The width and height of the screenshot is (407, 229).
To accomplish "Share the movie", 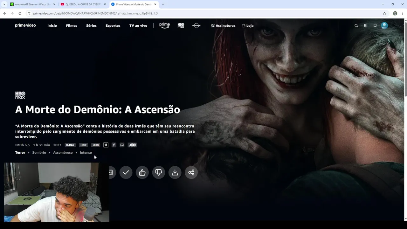I will click(x=191, y=172).
